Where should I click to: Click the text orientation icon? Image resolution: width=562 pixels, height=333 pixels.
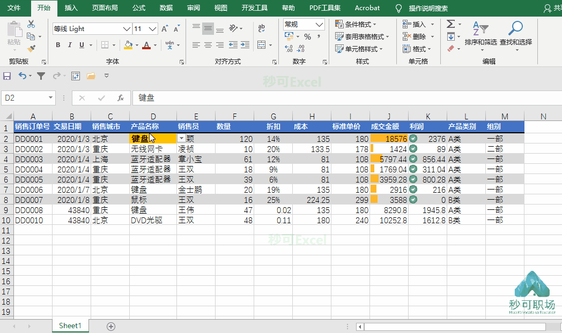(234, 28)
